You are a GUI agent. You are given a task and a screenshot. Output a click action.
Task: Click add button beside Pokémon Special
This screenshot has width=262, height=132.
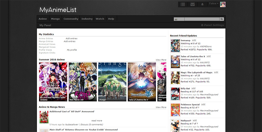203,104
